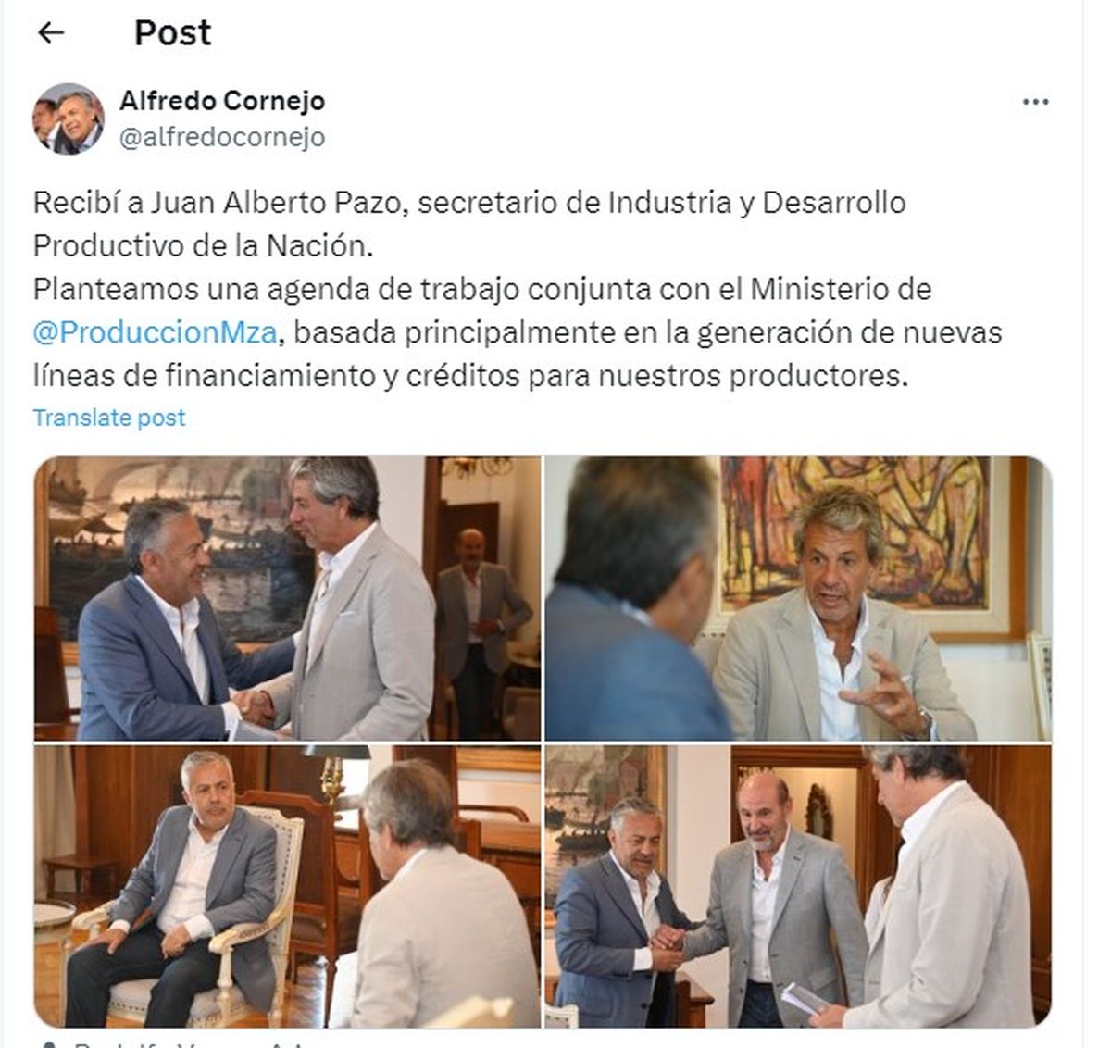The width and height of the screenshot is (1111, 1048).
Task: Click the Alfredo Cornejo display name
Action: tap(222, 100)
